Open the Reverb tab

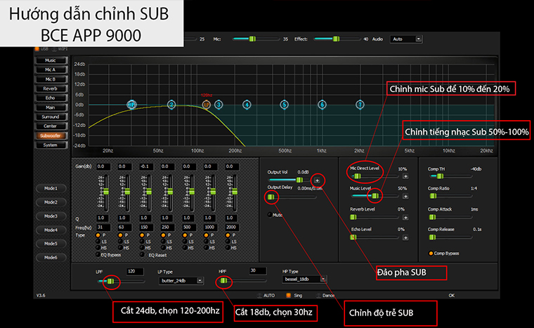pos(51,88)
